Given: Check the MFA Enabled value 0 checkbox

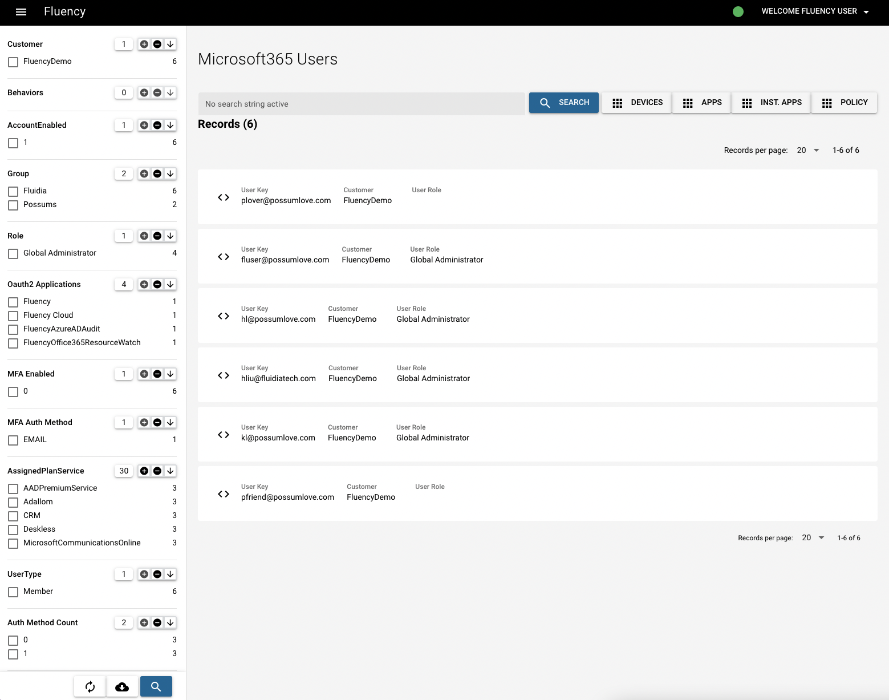Looking at the screenshot, I should point(13,391).
